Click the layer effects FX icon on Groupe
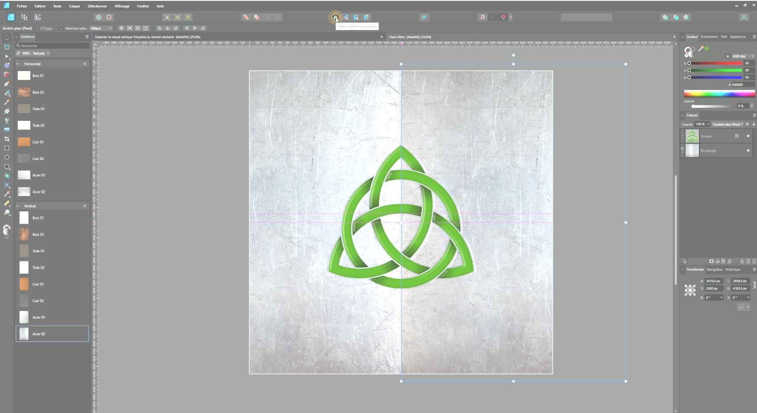Image resolution: width=757 pixels, height=413 pixels. click(737, 136)
